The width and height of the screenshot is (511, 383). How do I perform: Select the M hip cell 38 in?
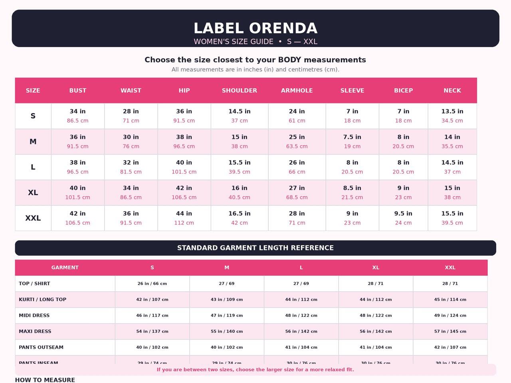(x=184, y=142)
